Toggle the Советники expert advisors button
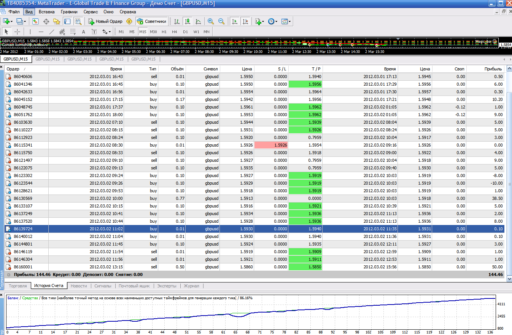Screen dimensions: 512x335 tap(151, 21)
